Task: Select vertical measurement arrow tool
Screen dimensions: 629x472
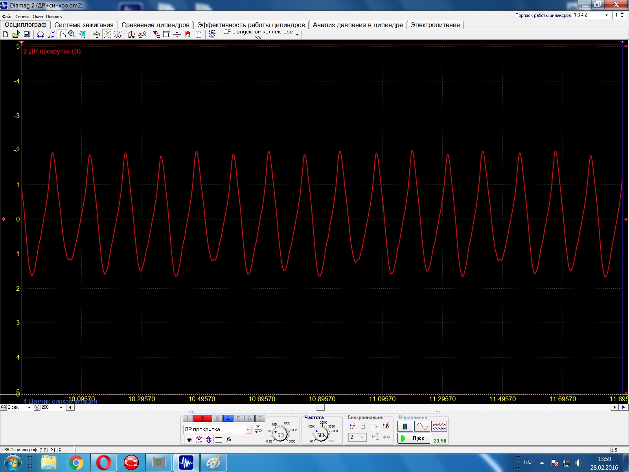Action: pos(51,34)
